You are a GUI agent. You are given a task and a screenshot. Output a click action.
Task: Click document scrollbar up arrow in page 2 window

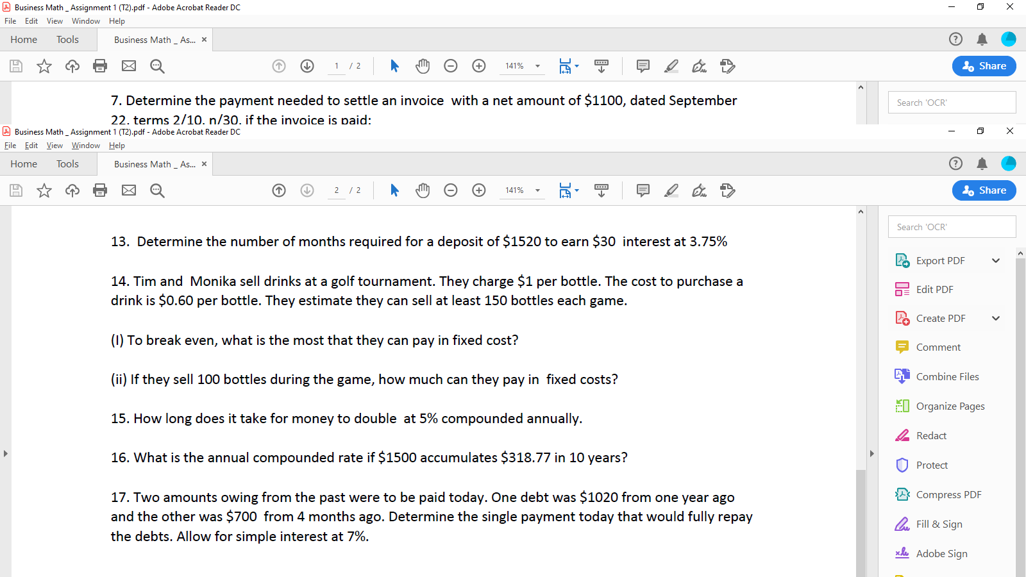861,212
